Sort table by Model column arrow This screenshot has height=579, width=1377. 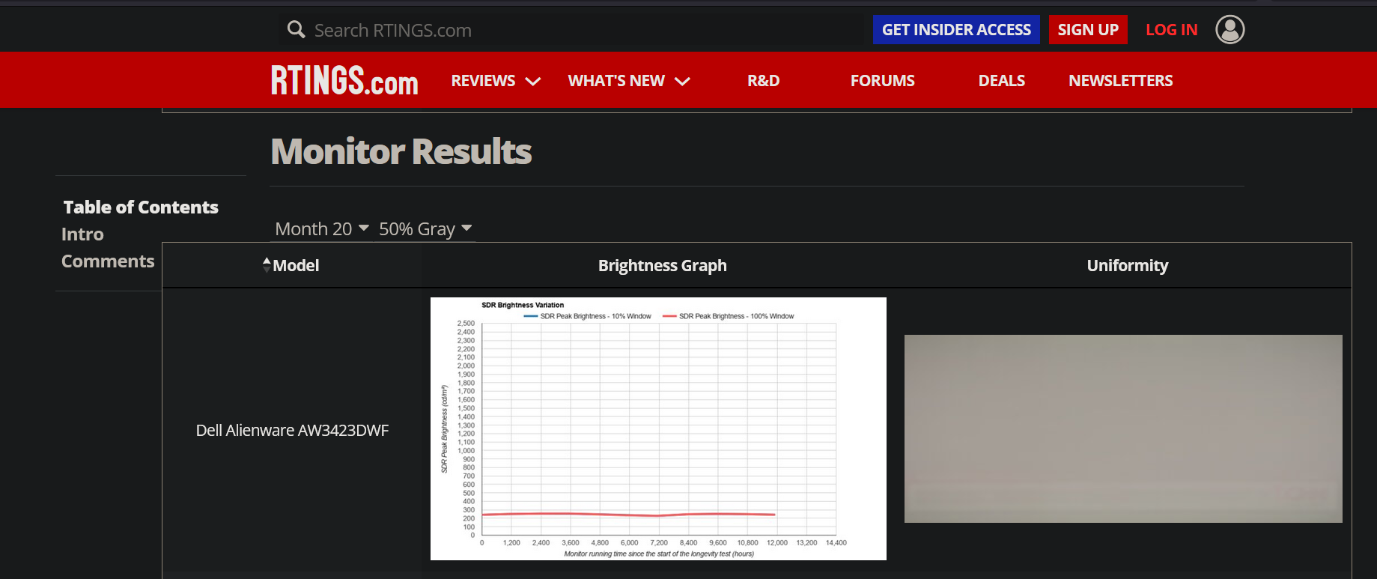coord(267,265)
